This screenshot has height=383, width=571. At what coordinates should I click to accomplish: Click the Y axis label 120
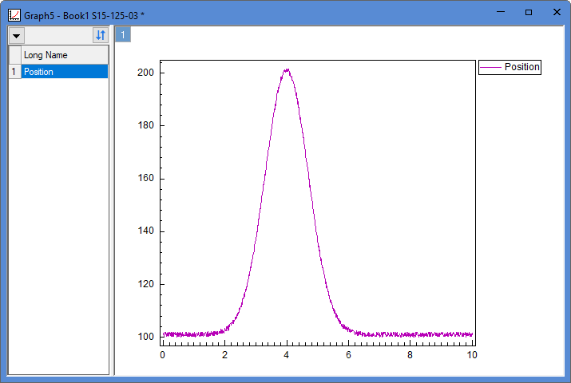[145, 284]
